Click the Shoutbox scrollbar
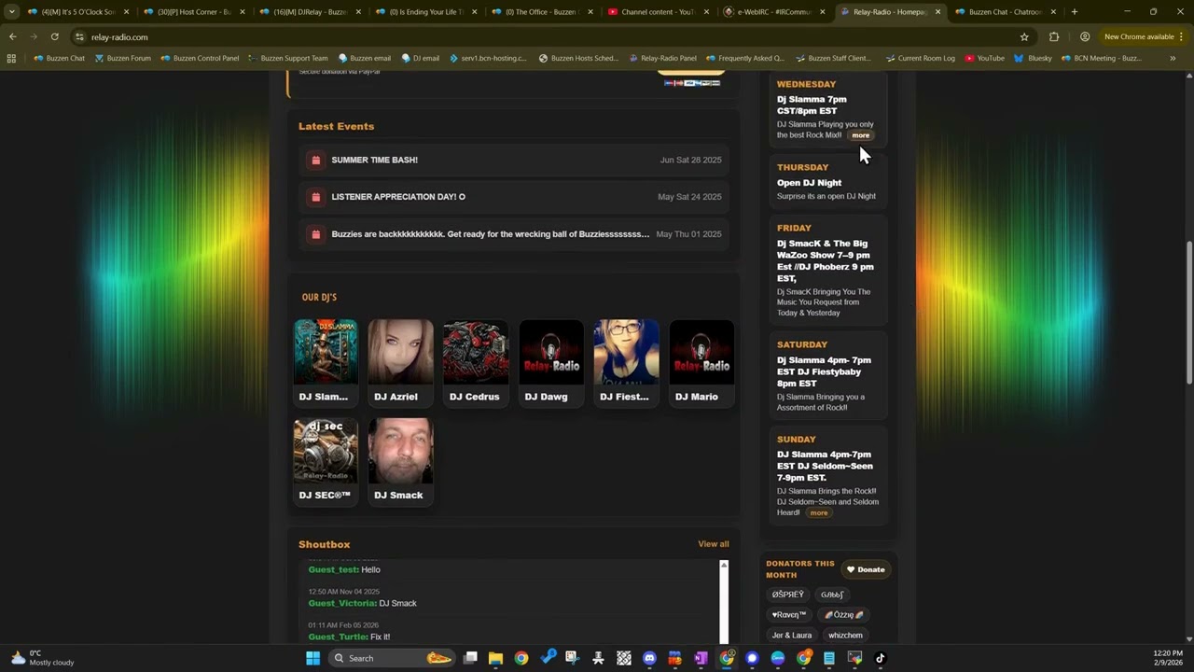The width and height of the screenshot is (1194, 672). coord(724,601)
